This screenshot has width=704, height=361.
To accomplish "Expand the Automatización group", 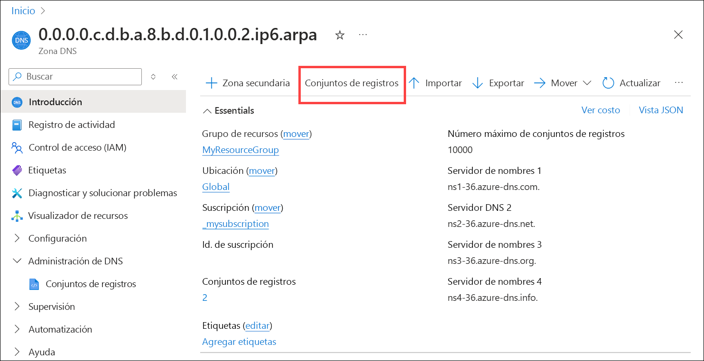I will (x=17, y=329).
